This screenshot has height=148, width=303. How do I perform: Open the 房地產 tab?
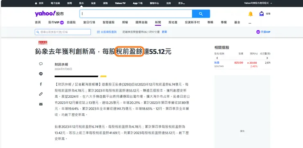tap(173, 22)
